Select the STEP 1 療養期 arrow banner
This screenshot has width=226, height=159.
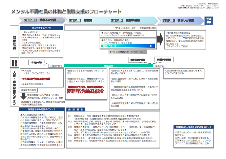tap(80, 20)
